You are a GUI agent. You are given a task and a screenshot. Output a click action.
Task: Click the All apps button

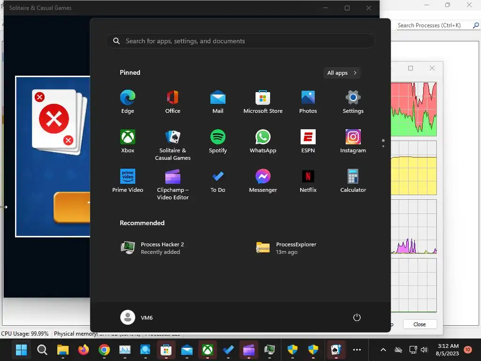tap(342, 73)
